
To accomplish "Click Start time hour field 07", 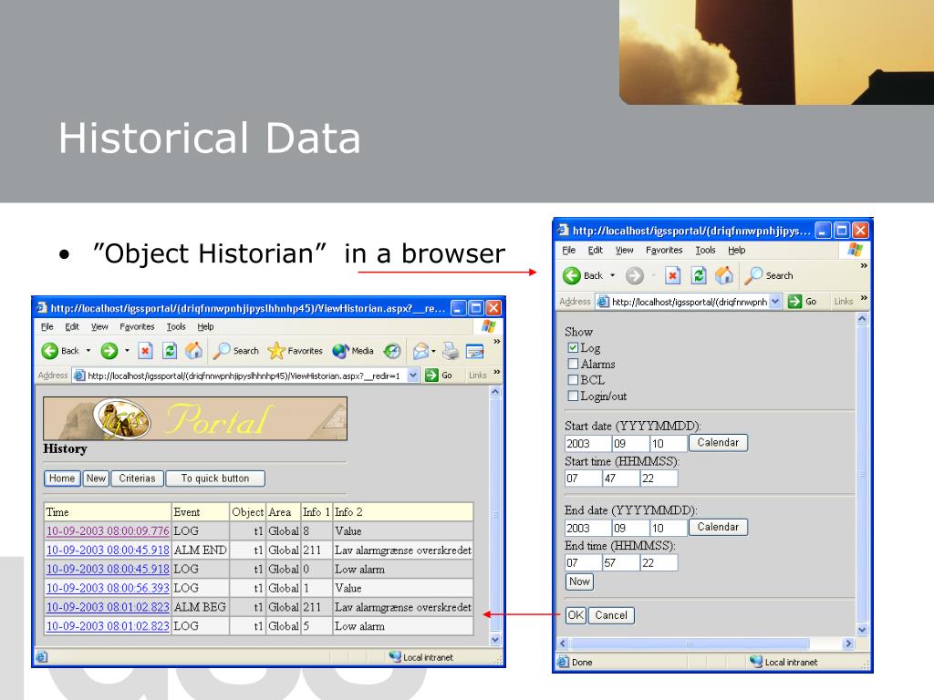I will click(583, 479).
